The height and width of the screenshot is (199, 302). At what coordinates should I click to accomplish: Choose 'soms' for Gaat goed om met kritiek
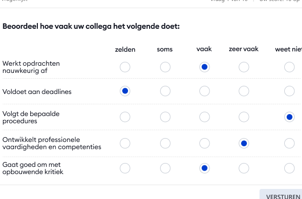[165, 168]
